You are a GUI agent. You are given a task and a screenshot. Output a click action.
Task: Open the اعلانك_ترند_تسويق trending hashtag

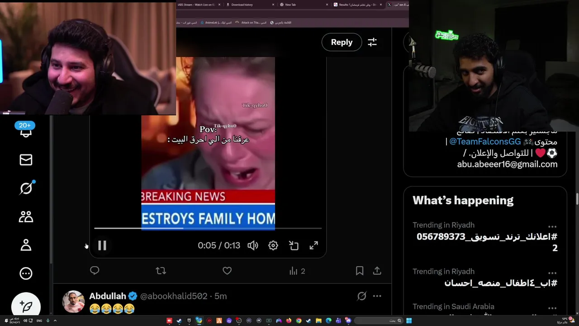point(487,242)
